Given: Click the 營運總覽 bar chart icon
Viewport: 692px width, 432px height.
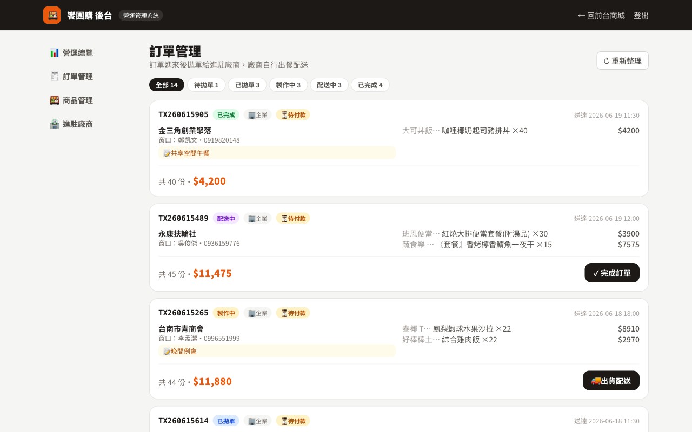Looking at the screenshot, I should pos(55,52).
